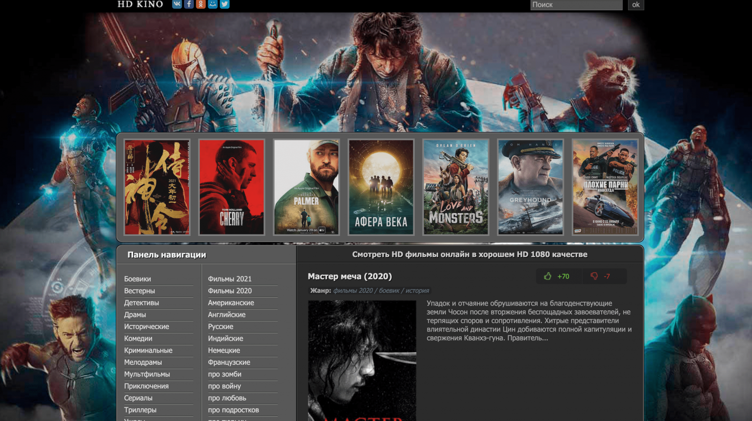Open the Боевики category
The height and width of the screenshot is (421, 752).
point(138,279)
